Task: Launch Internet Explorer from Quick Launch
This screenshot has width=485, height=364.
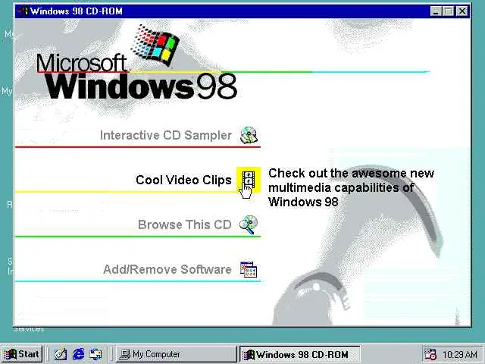Action: [x=78, y=354]
